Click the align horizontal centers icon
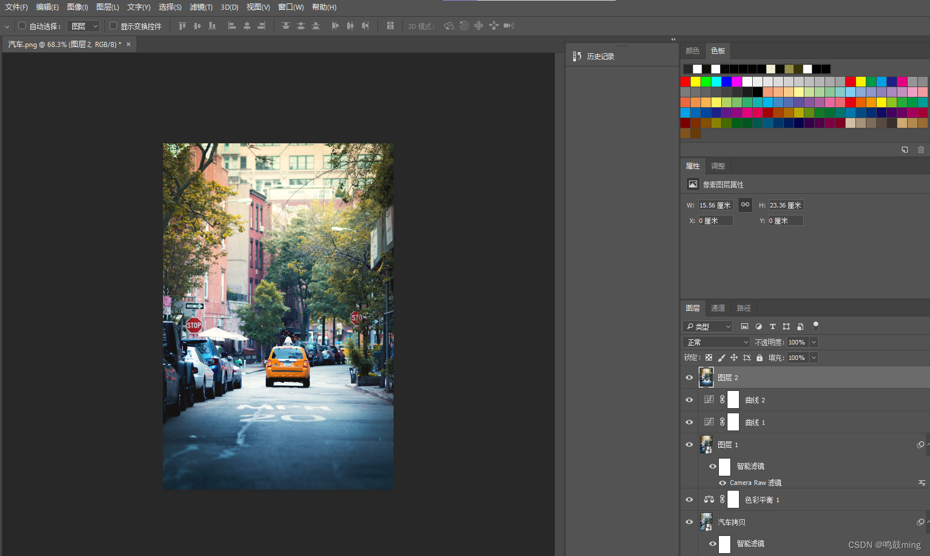Viewport: 930px width, 556px height. (247, 26)
